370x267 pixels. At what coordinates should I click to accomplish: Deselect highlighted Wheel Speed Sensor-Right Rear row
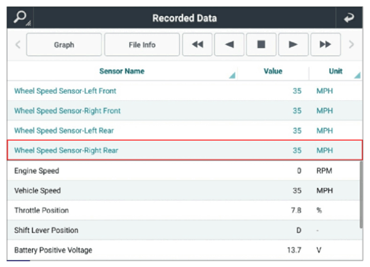pos(185,150)
